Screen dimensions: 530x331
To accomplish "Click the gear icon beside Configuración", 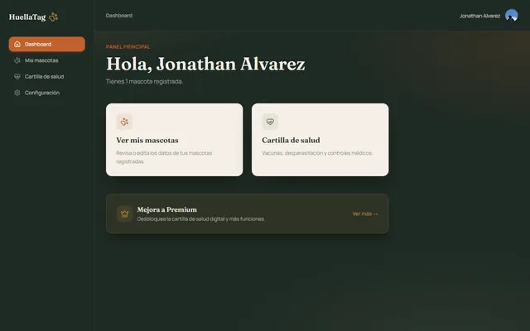I will coord(17,93).
